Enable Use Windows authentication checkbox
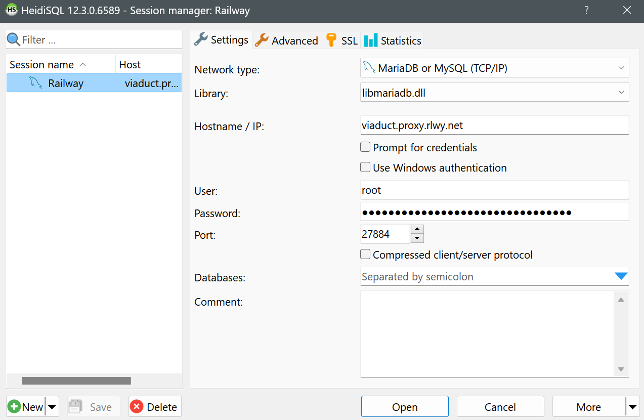 (365, 167)
